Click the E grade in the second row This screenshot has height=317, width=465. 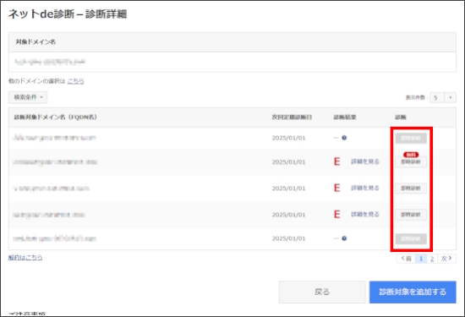tap(336, 161)
